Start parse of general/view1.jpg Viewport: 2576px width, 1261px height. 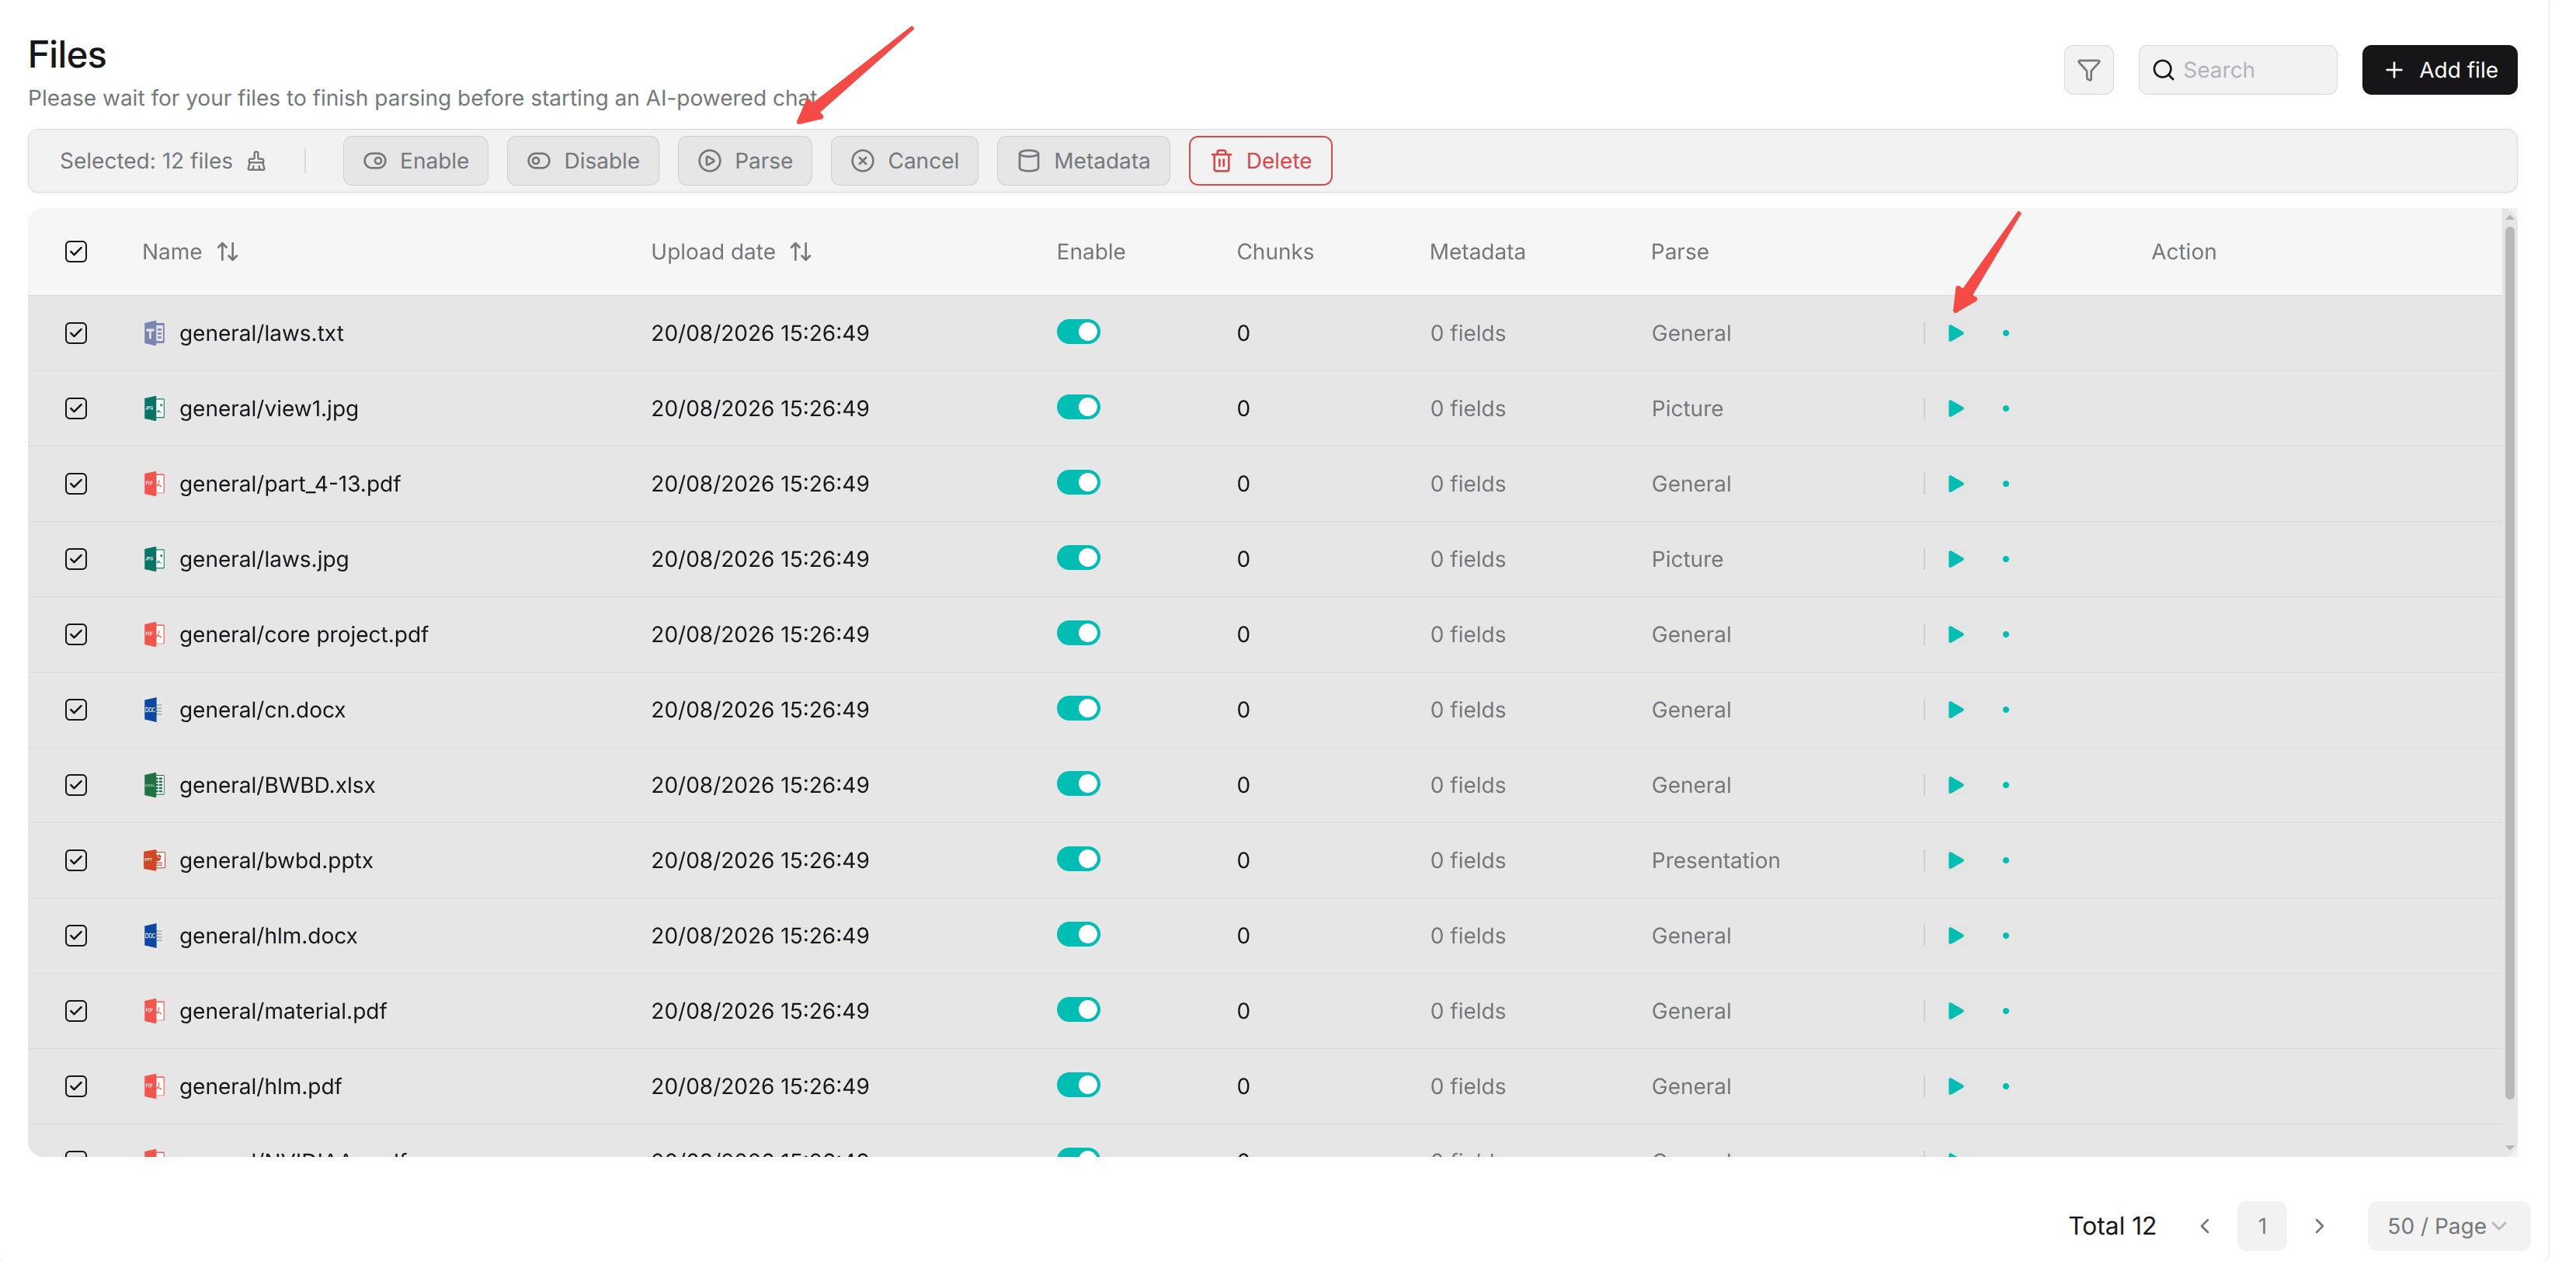[1955, 408]
